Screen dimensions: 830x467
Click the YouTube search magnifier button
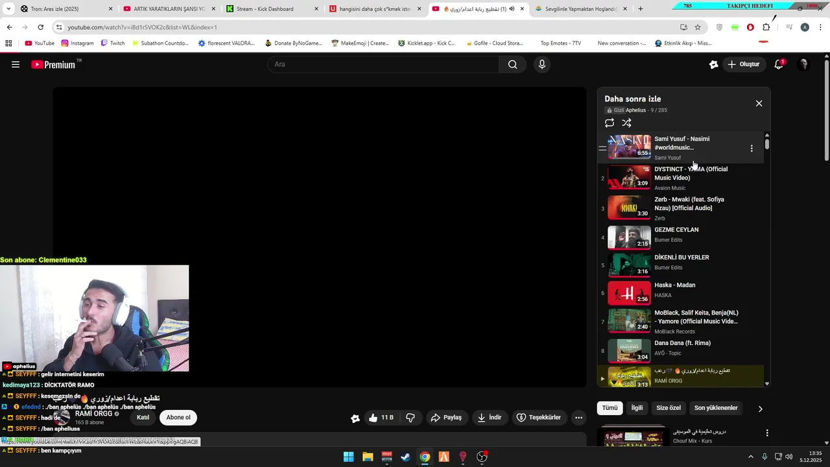click(x=513, y=64)
